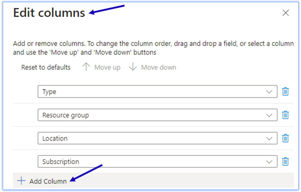
Task: Select the Subscription column field text
Action: [61, 162]
